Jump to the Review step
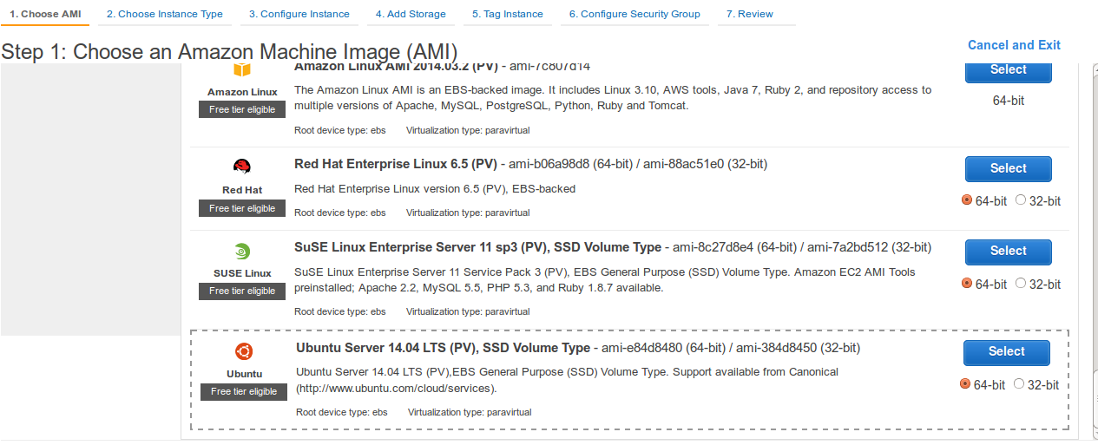 point(750,14)
